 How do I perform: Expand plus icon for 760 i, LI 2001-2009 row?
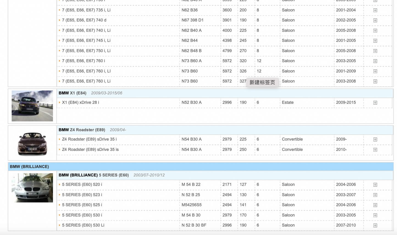pos(375,71)
